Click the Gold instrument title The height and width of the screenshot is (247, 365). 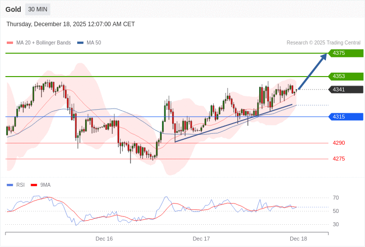coord(13,9)
